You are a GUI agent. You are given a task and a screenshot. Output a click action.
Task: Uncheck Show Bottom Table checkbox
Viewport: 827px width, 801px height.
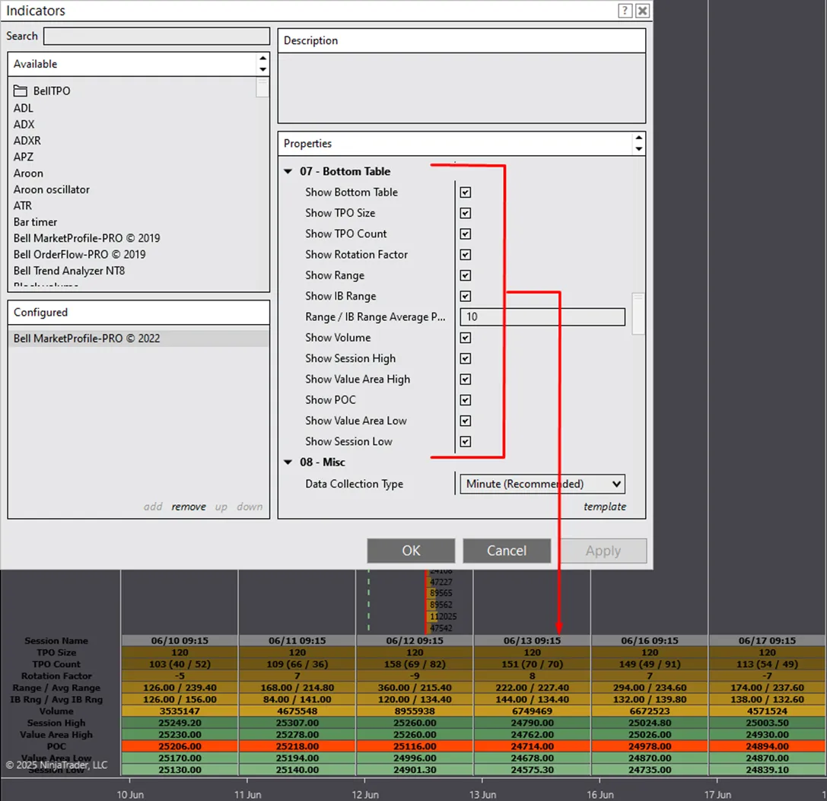[x=466, y=192]
